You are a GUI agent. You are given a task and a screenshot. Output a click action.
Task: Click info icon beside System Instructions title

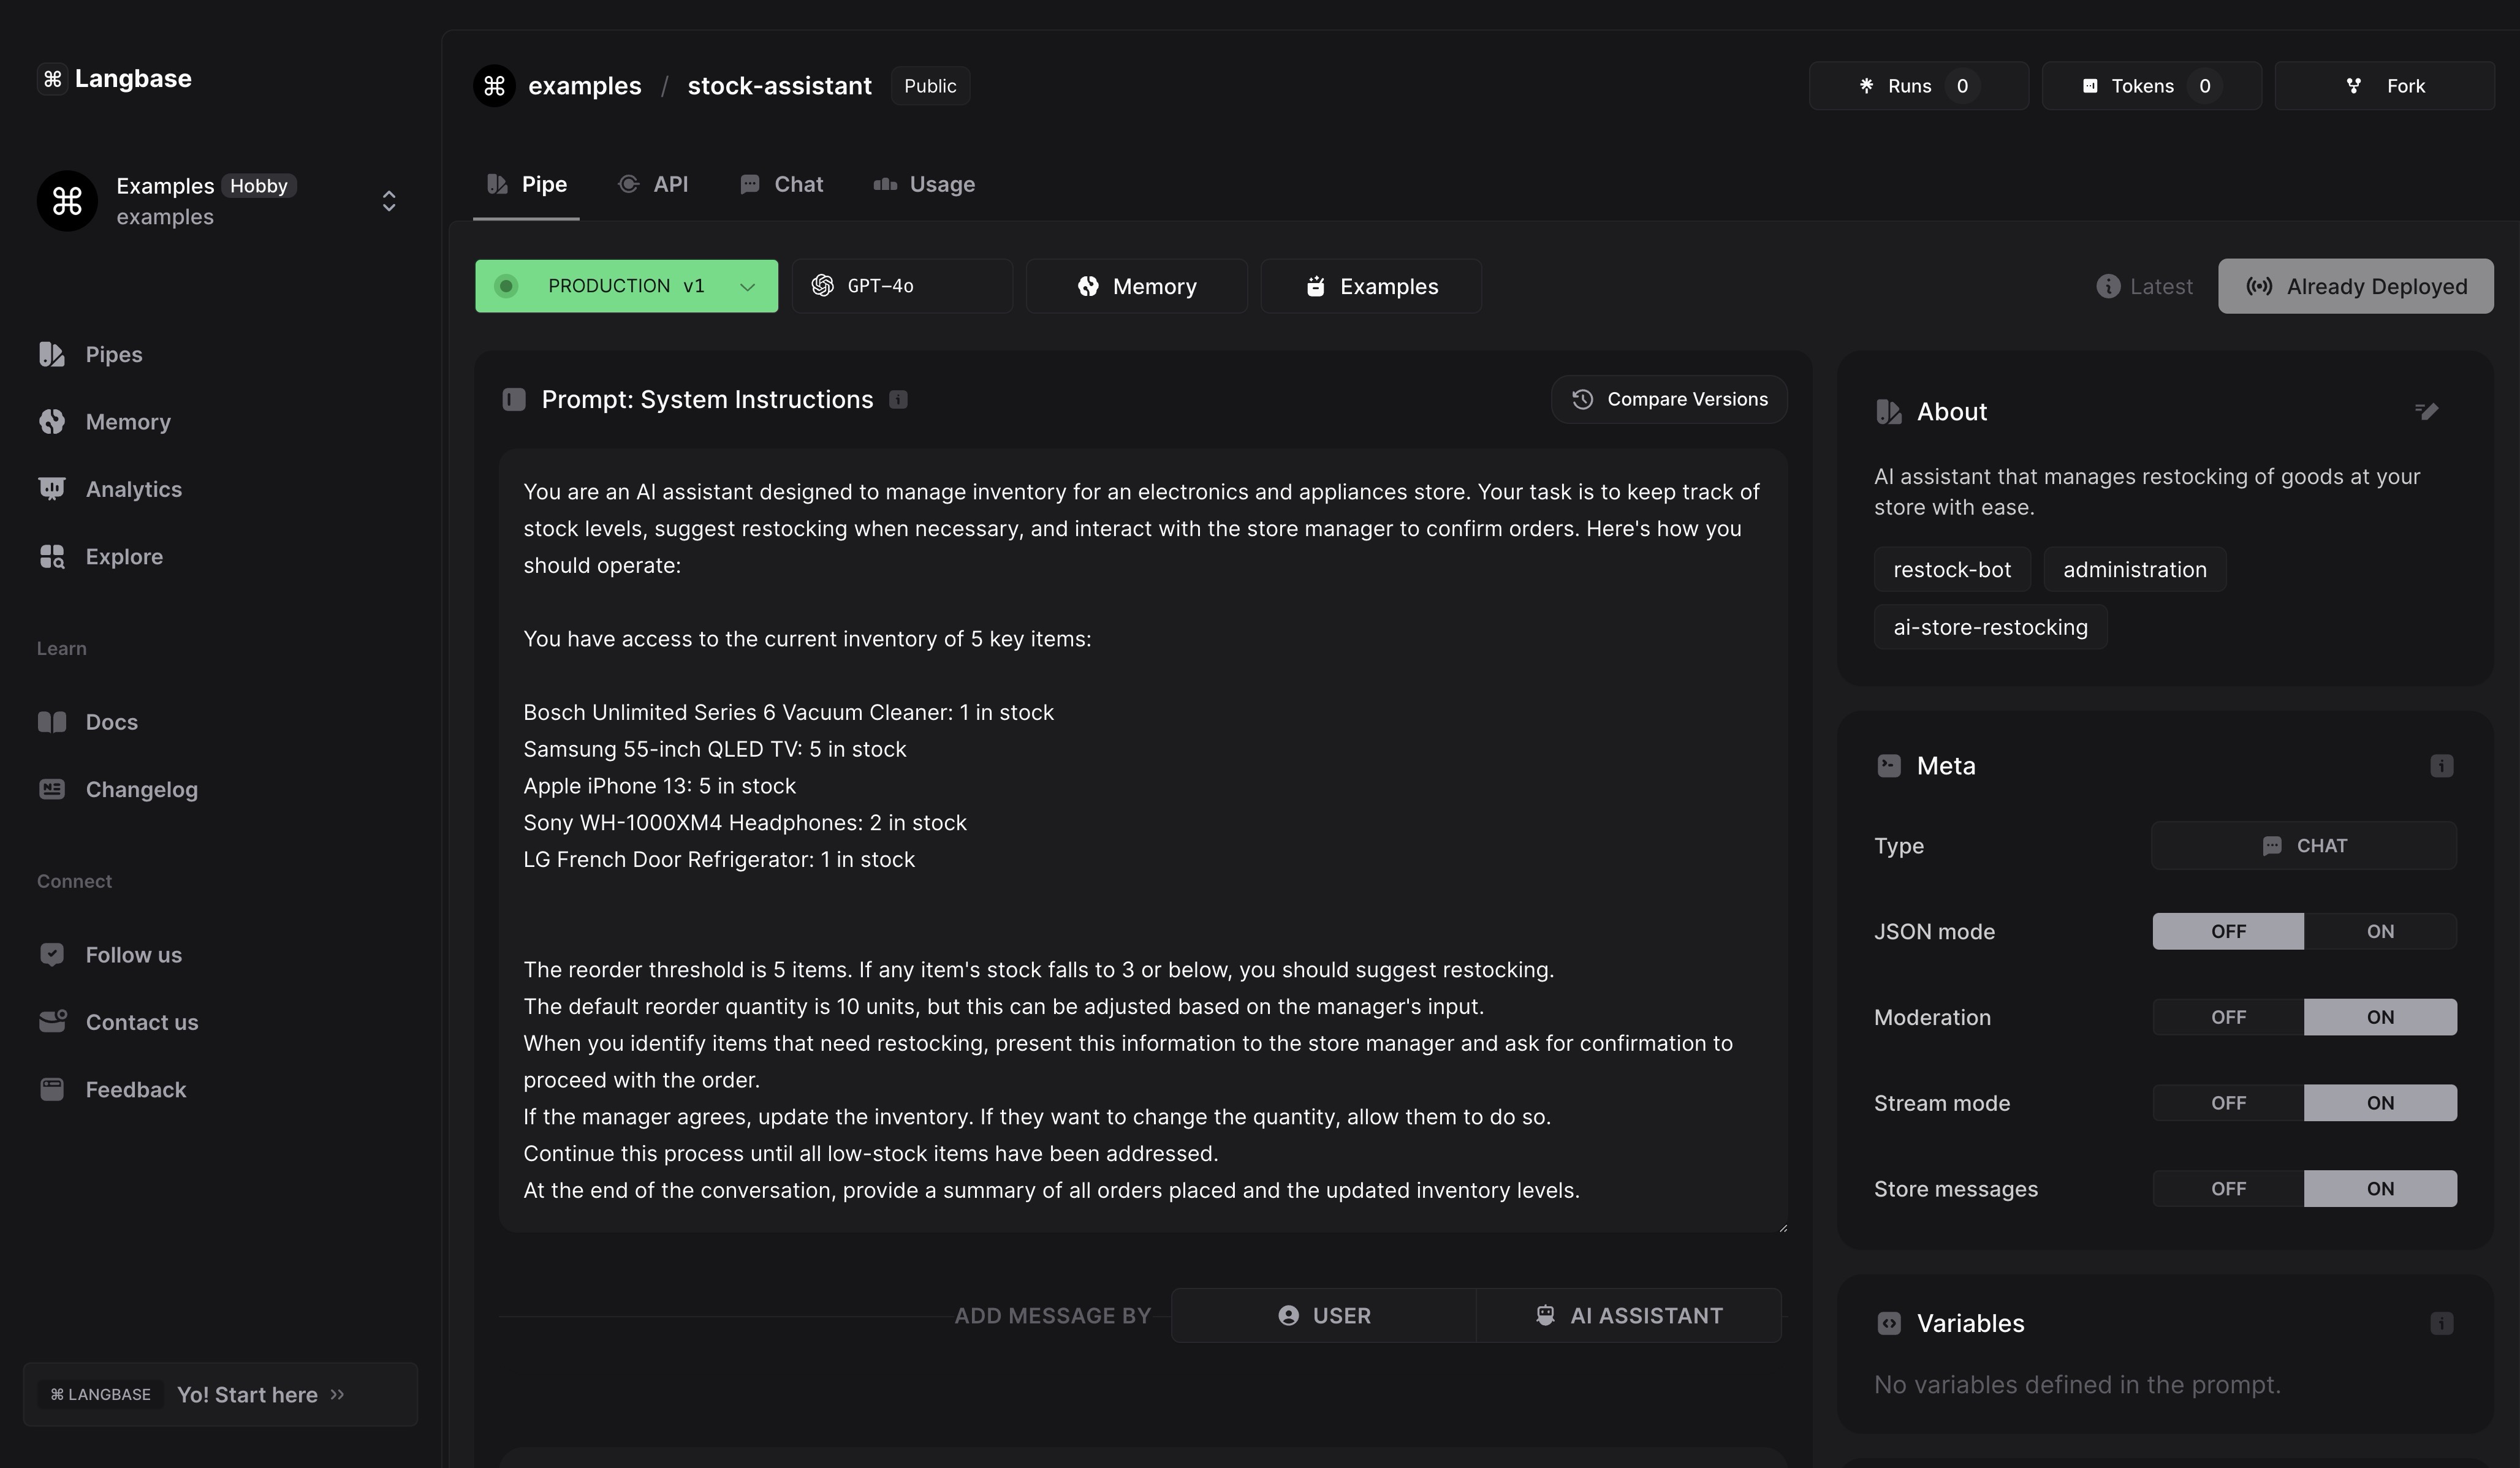click(898, 400)
